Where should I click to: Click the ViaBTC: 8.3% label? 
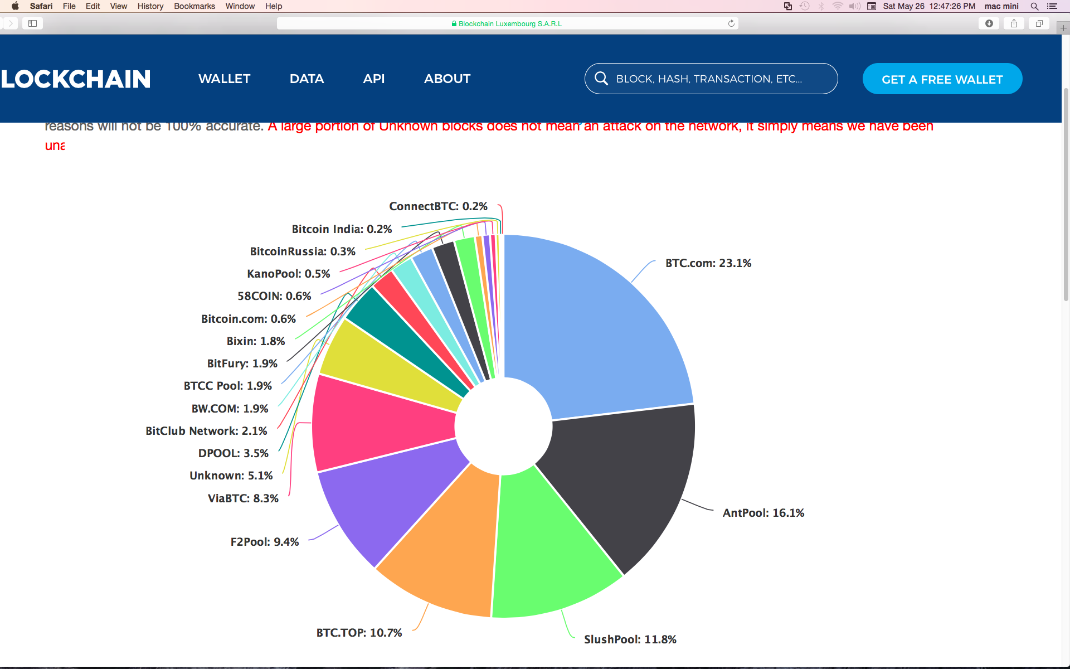click(243, 498)
